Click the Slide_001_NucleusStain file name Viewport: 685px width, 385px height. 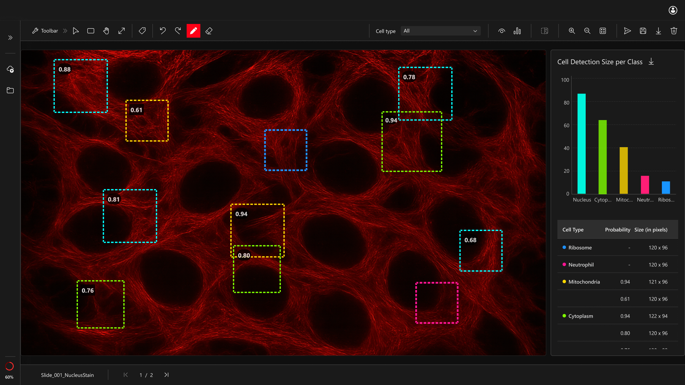67,375
